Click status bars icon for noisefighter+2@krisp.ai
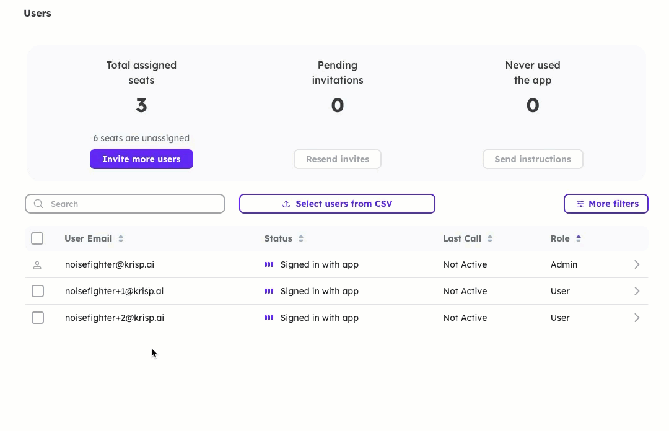 point(269,318)
